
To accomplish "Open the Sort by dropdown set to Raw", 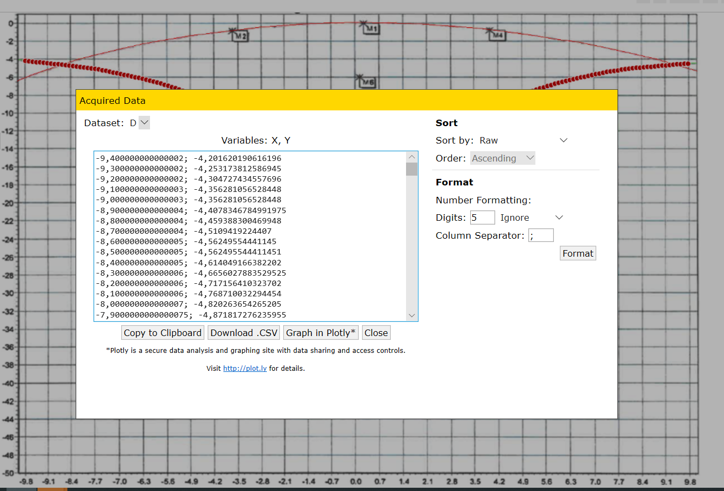I will (x=563, y=140).
